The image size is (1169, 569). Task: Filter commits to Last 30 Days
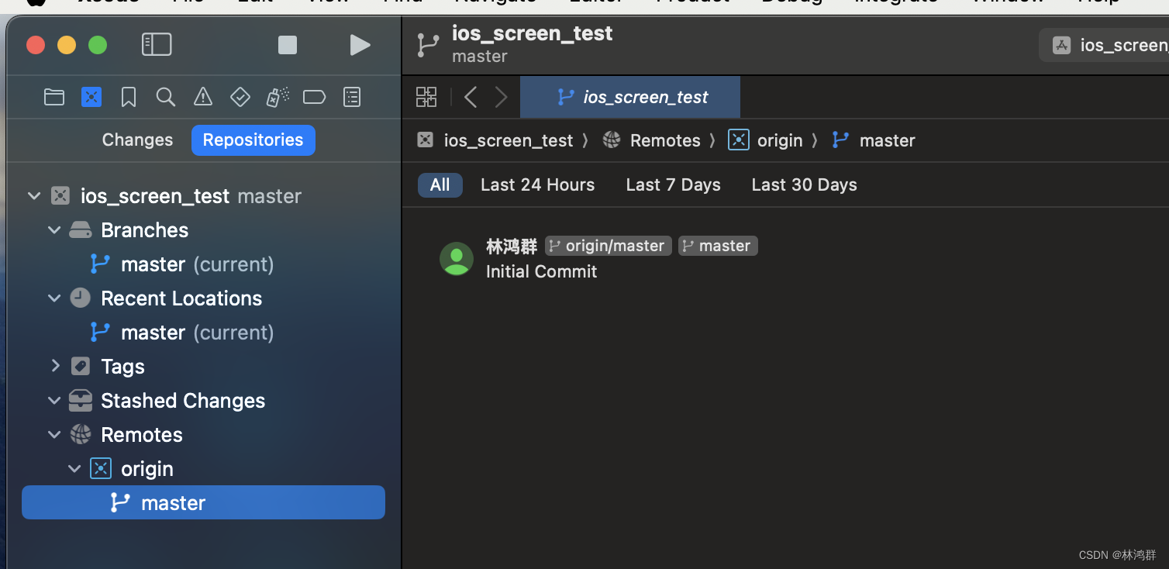click(804, 184)
